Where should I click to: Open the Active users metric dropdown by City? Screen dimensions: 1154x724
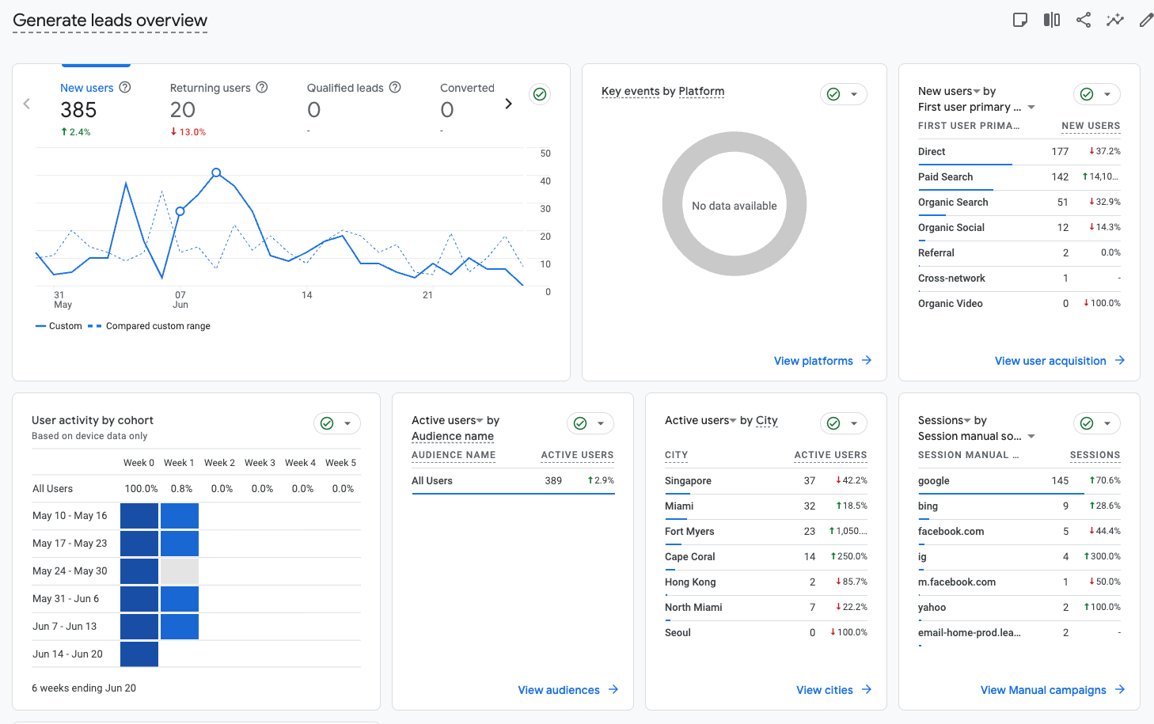coord(700,420)
